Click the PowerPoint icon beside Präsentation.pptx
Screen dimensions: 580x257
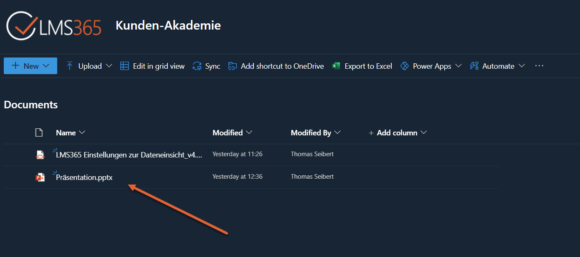point(40,177)
